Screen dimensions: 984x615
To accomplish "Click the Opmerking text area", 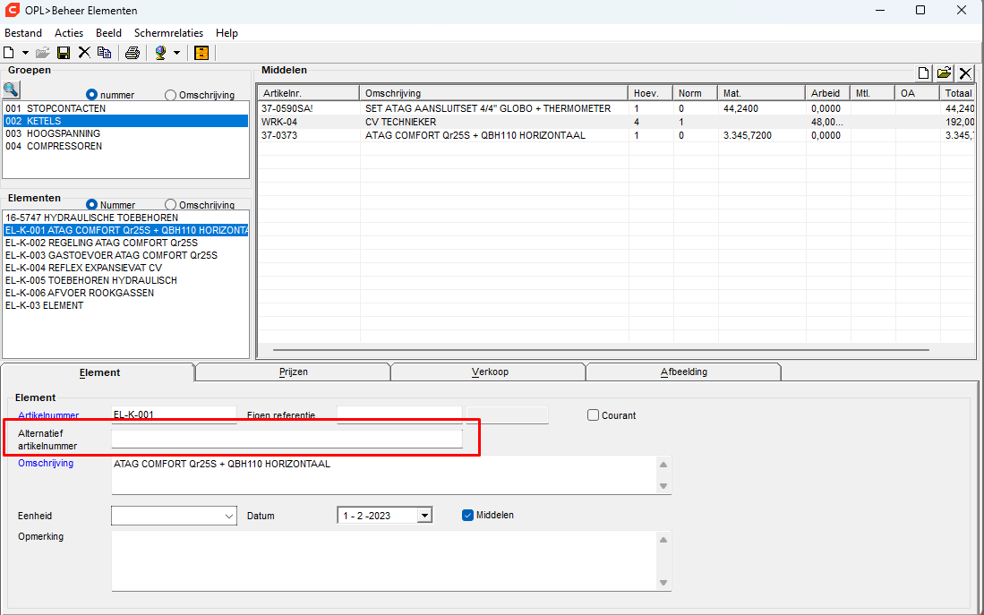I will tap(385, 561).
